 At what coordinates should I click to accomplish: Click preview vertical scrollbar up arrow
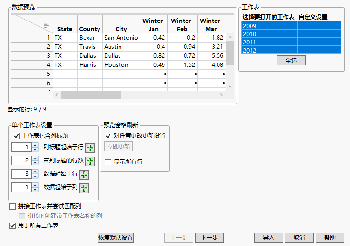[230, 37]
